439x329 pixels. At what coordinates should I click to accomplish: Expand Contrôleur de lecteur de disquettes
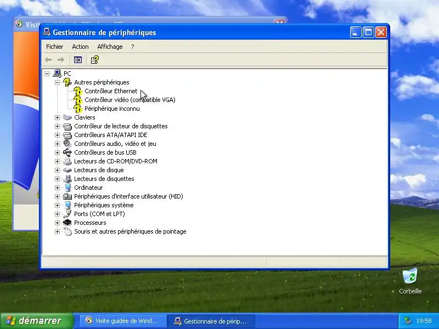58,126
